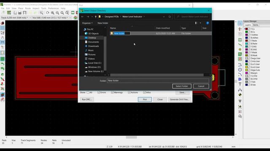Screen dimensions: 270x151
Task: Expand the address bar history dropdown
Action: [164, 17]
